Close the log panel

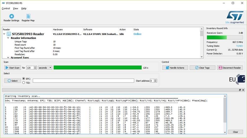point(243,90)
